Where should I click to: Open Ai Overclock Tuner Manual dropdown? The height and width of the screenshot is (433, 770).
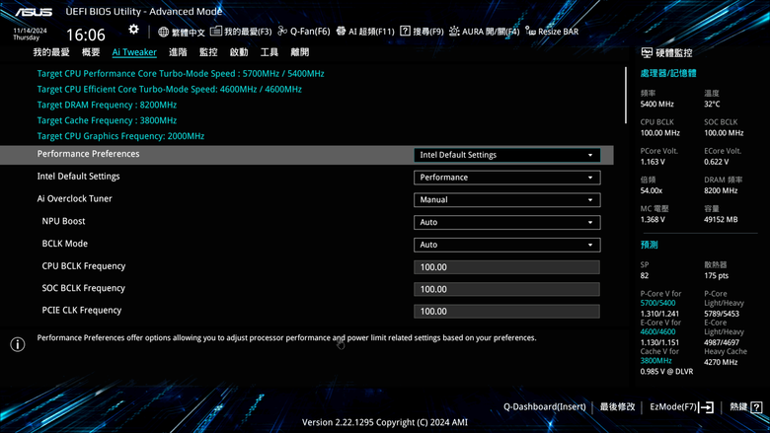506,200
